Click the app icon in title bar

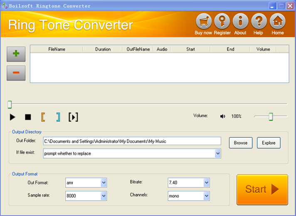5,6
